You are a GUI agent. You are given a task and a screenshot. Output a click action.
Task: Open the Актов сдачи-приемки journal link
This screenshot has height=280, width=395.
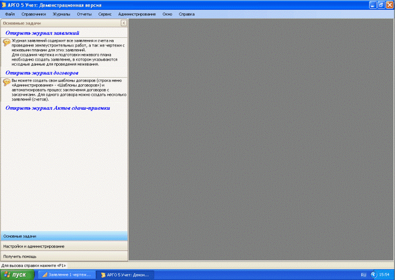click(58, 108)
